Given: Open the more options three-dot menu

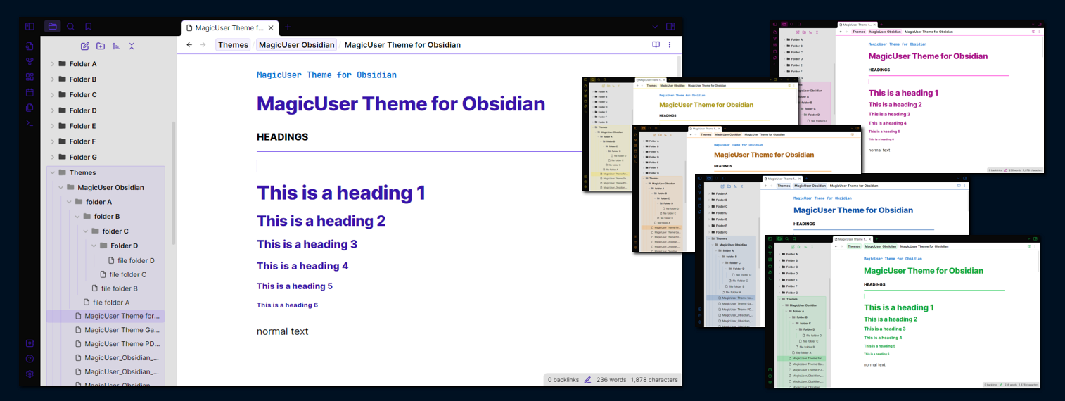Looking at the screenshot, I should (670, 45).
